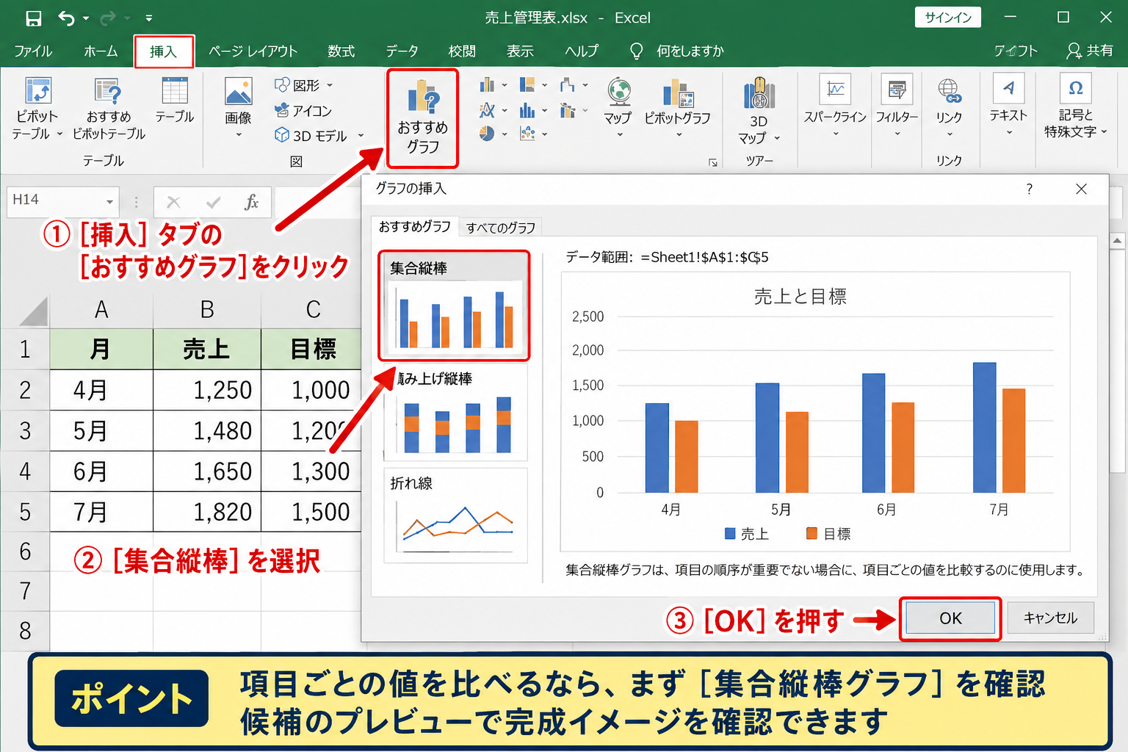Click the pie chart insert icon
The height and width of the screenshot is (752, 1128).
(487, 134)
